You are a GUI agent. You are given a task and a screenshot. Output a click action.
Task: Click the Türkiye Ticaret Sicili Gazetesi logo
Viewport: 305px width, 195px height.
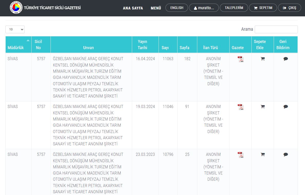point(16,8)
